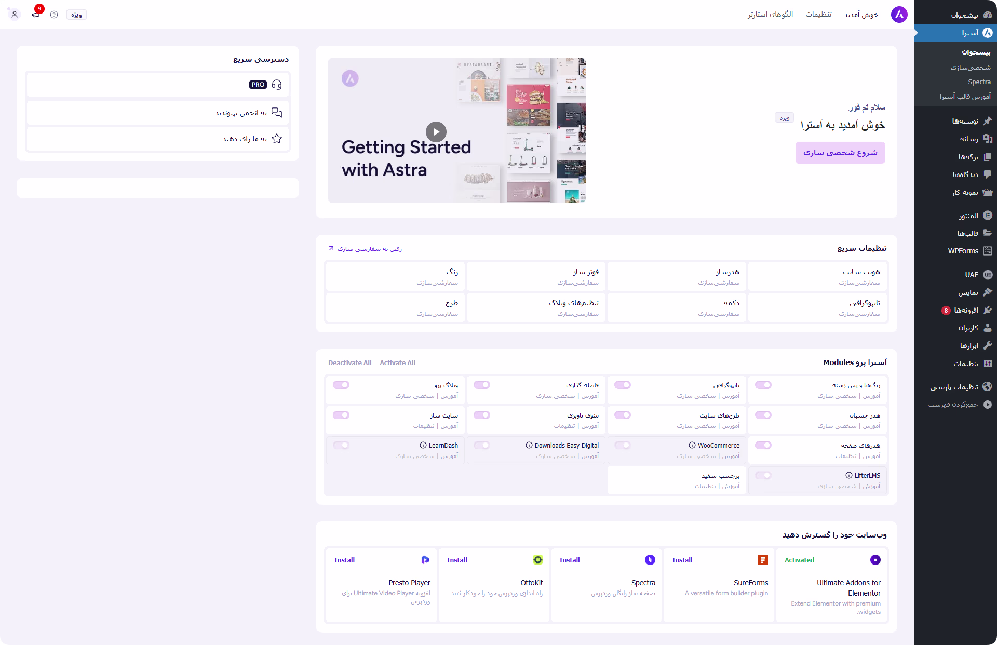Click the Presto Player plugin icon

425,560
